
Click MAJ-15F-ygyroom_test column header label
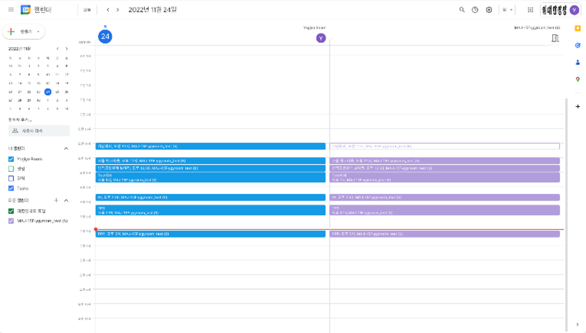pos(537,28)
